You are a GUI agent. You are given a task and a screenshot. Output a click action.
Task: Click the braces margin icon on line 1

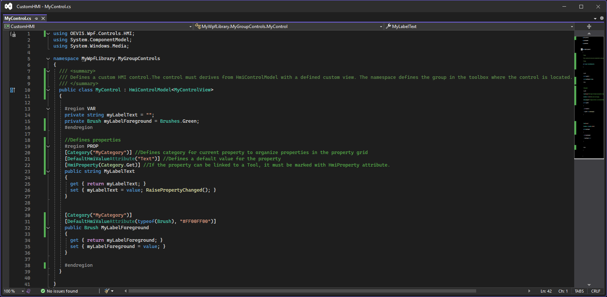[13, 34]
